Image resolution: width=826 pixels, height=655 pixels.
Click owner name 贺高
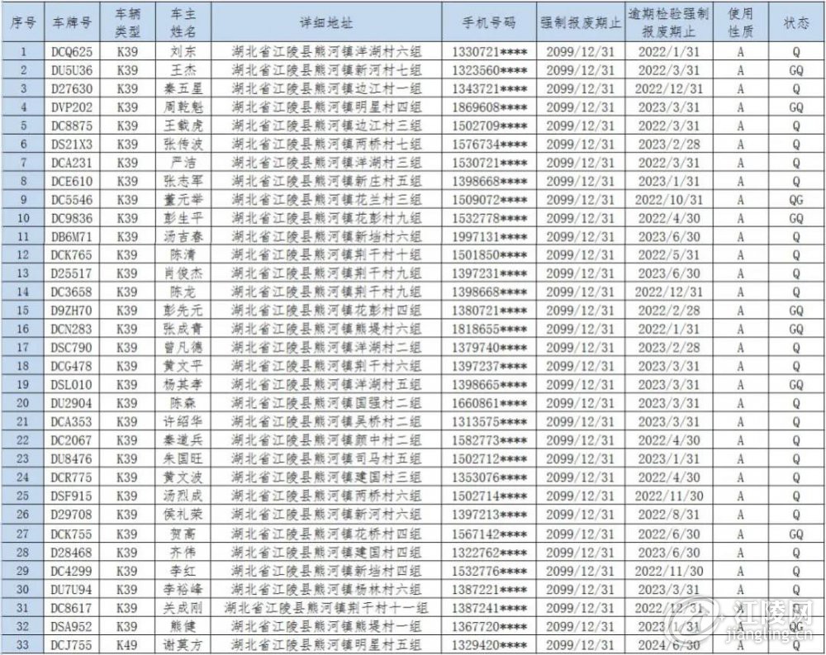pos(183,534)
